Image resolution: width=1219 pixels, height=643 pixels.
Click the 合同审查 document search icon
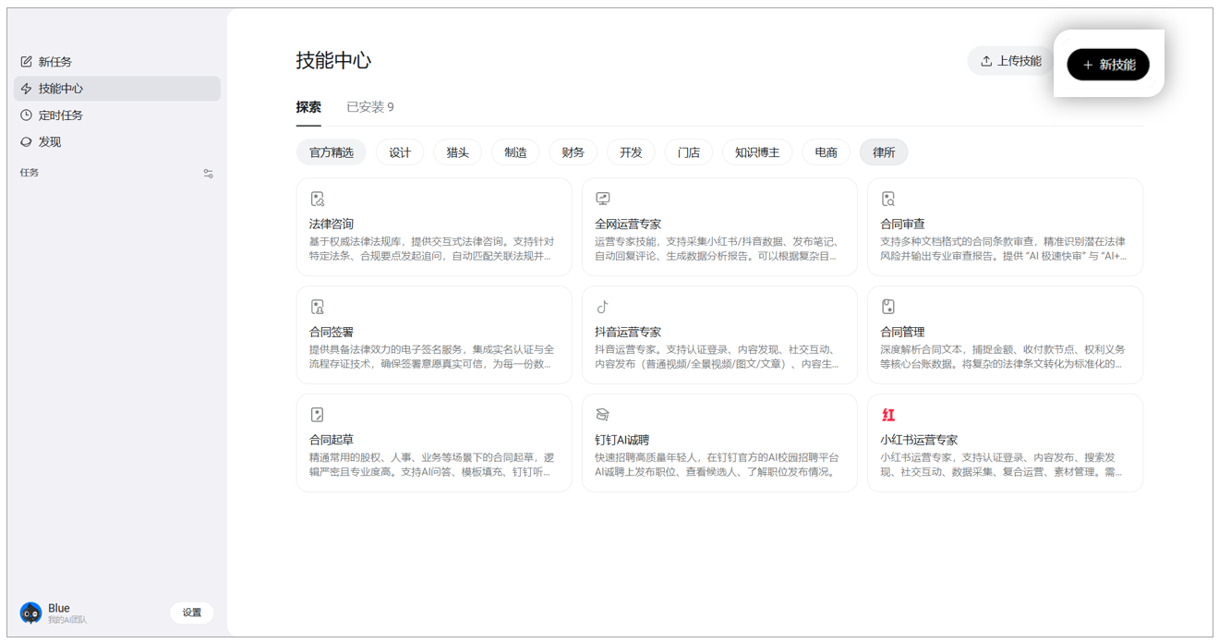tap(888, 199)
